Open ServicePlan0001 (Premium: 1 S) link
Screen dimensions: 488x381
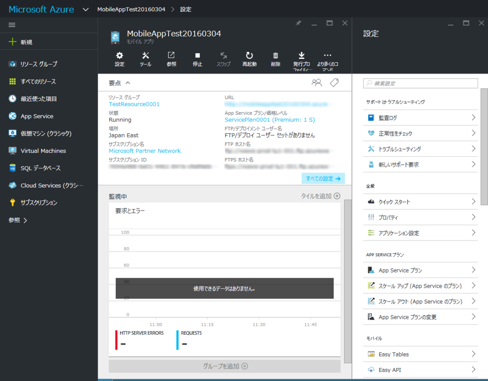[x=270, y=120]
